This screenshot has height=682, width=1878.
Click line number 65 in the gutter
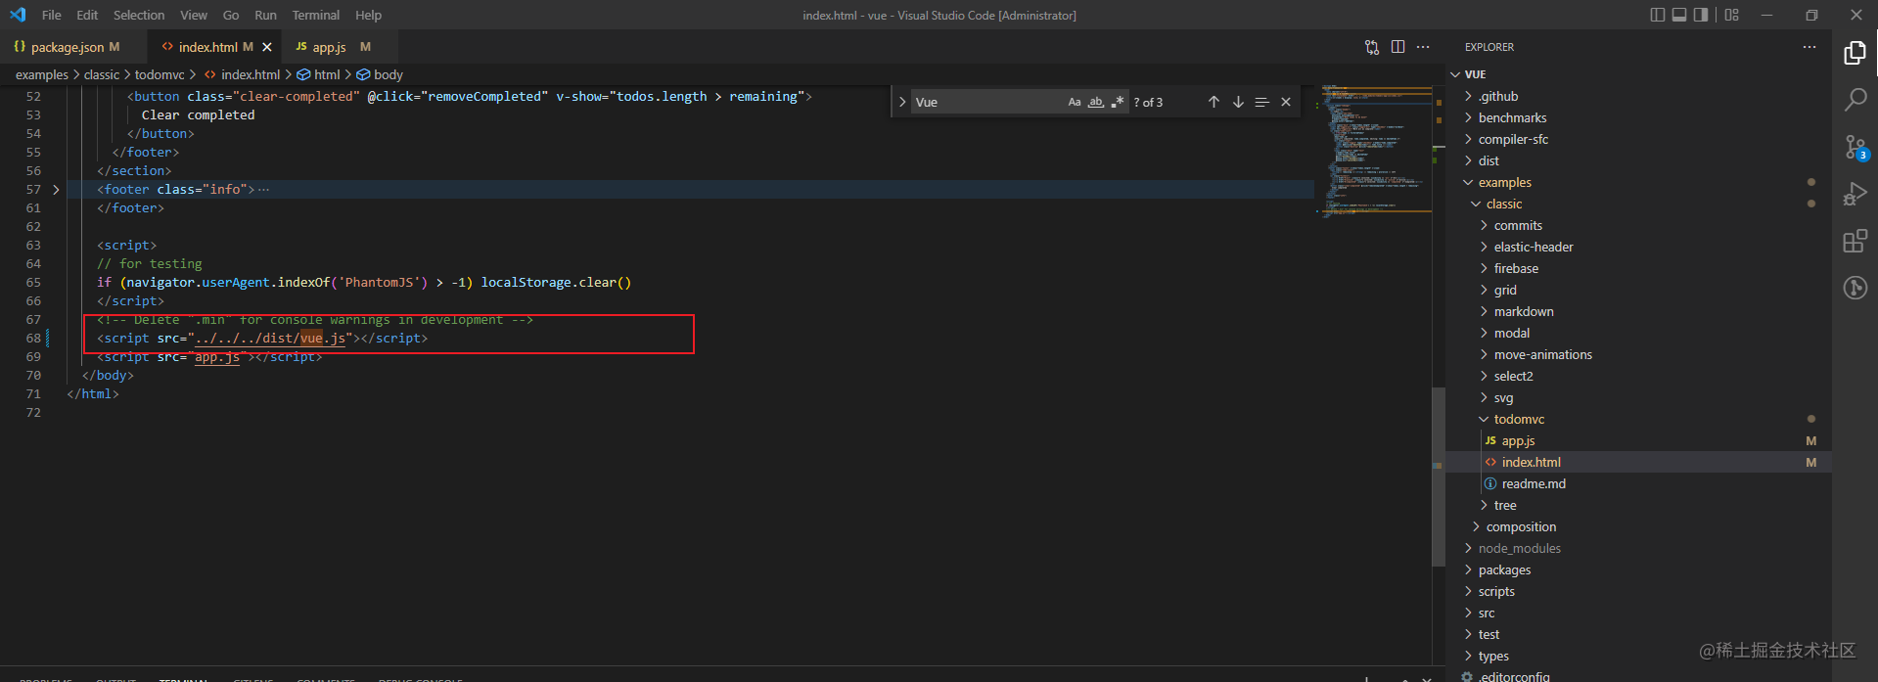(x=33, y=283)
